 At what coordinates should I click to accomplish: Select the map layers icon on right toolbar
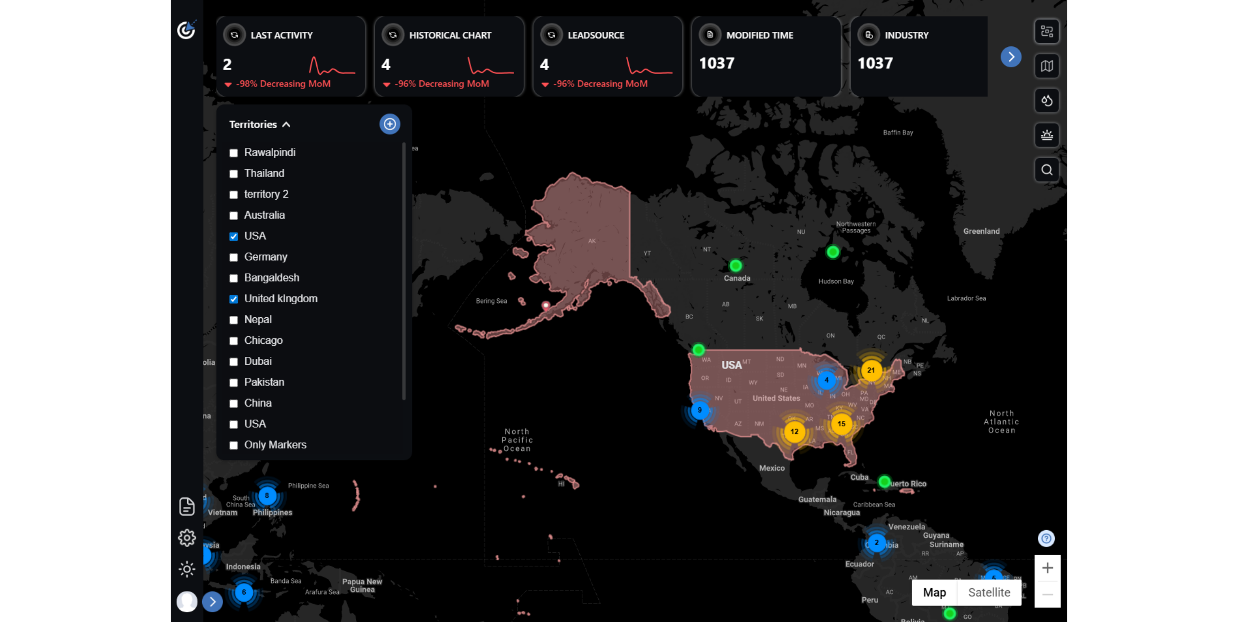click(x=1046, y=66)
